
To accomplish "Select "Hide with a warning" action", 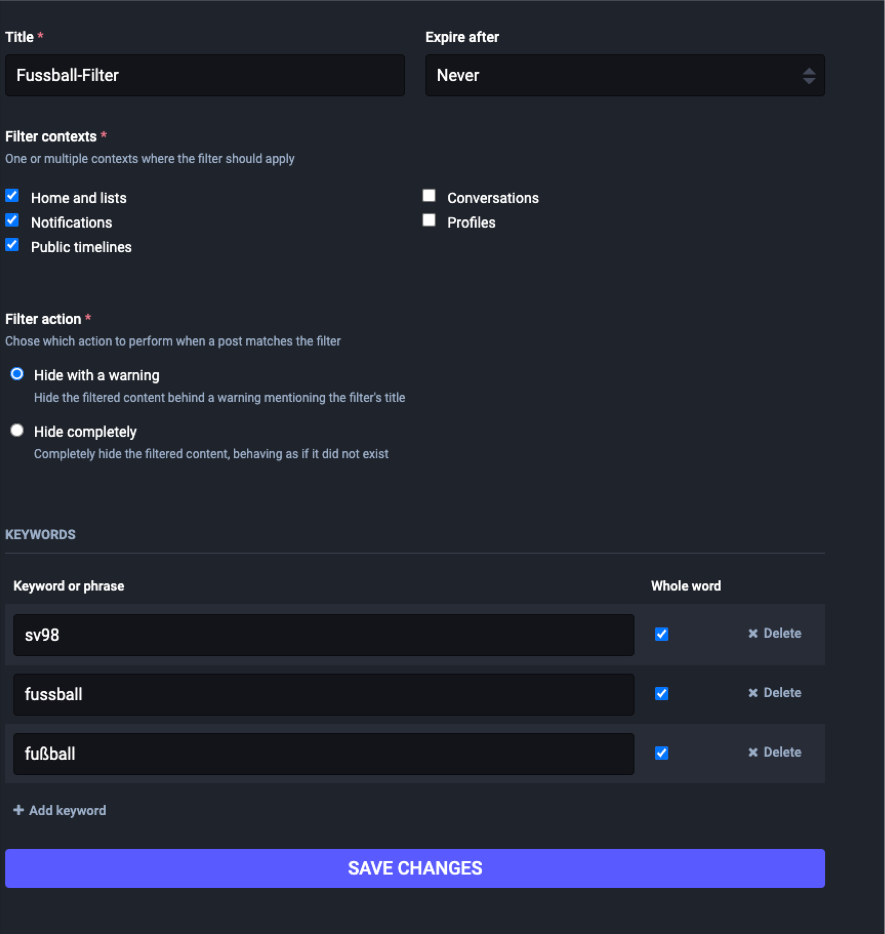I will [18, 375].
